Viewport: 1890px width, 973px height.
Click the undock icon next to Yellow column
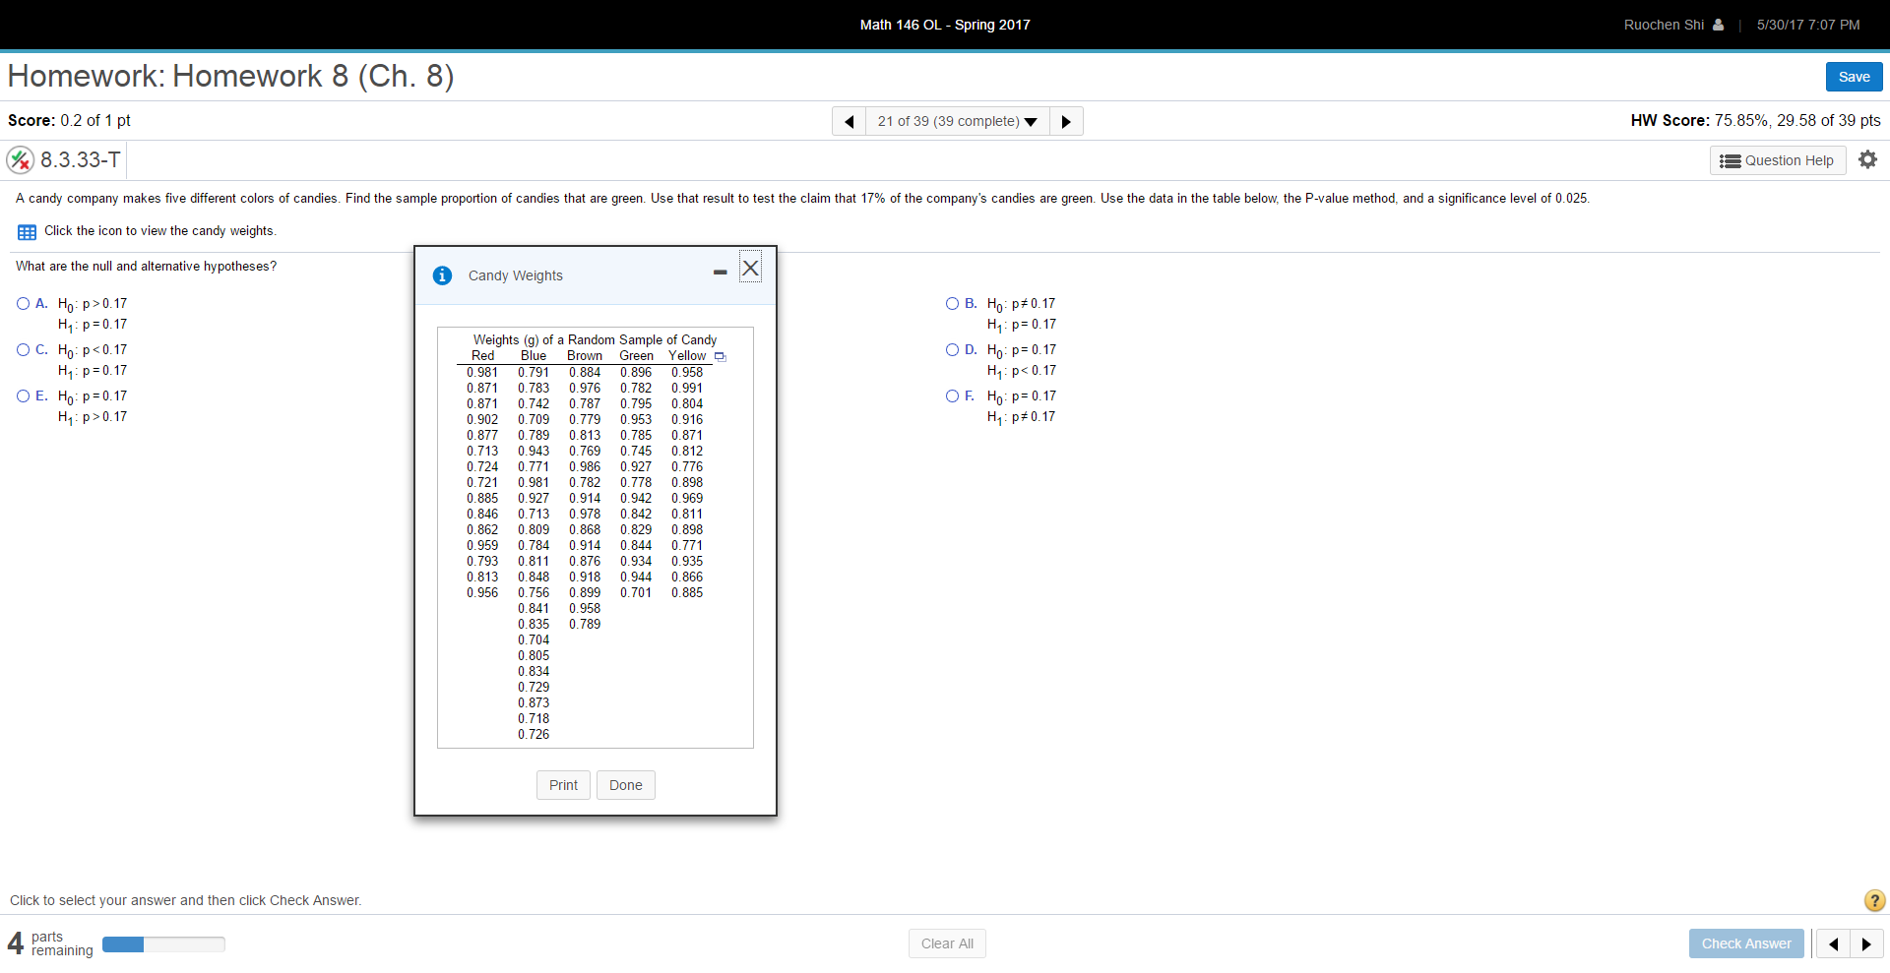[720, 356]
